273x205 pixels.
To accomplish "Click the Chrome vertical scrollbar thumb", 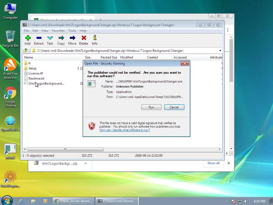I will point(231,61).
